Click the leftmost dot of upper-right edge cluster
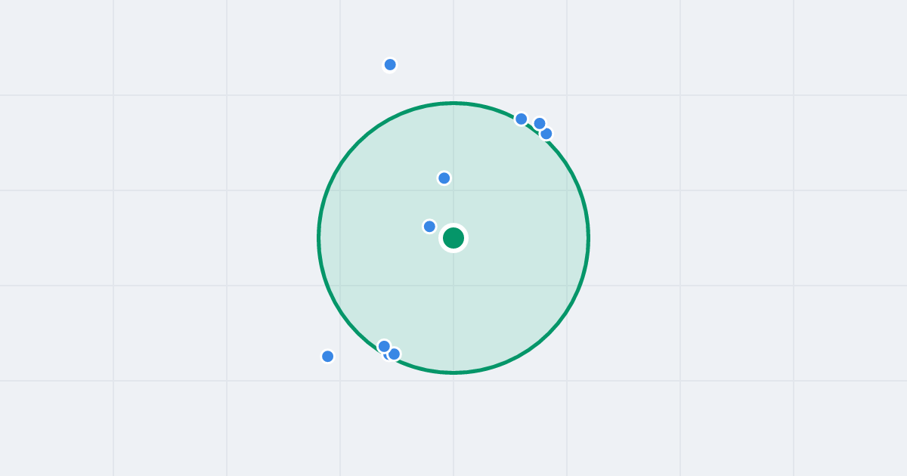 pyautogui.click(x=522, y=119)
